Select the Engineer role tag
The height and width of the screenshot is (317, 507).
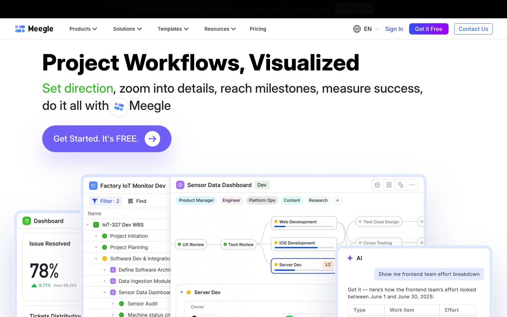[231, 200]
